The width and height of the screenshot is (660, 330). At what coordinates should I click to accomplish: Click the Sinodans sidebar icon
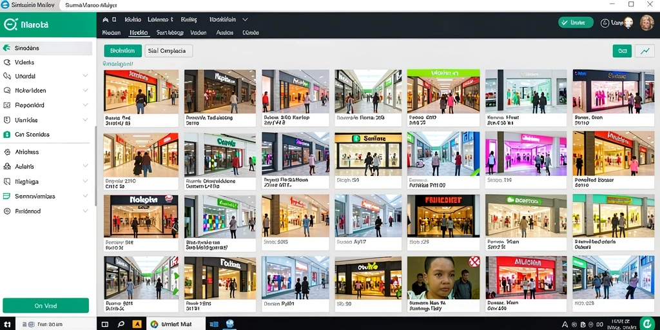tap(6, 48)
